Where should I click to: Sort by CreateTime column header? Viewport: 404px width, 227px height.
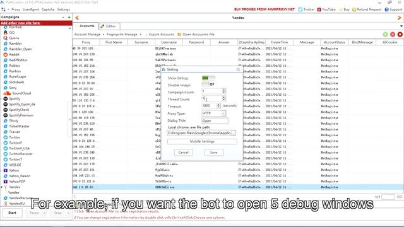click(279, 42)
